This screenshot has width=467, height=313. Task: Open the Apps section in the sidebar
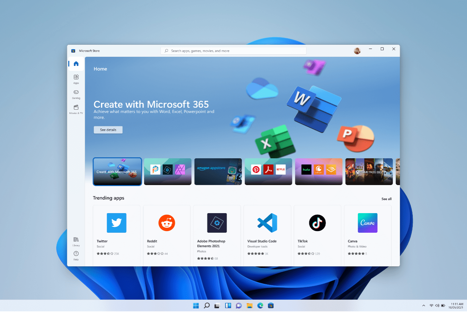(76, 79)
